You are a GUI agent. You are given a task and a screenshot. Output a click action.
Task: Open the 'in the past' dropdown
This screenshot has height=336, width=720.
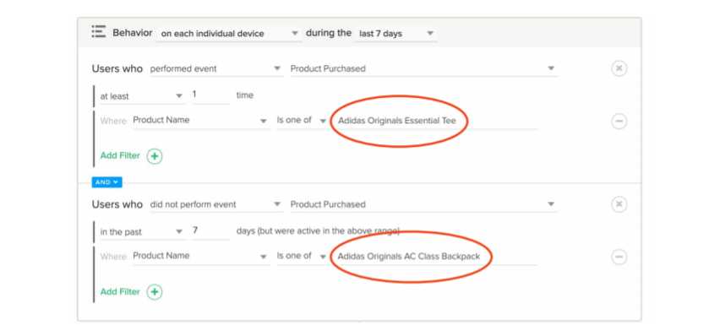click(143, 232)
